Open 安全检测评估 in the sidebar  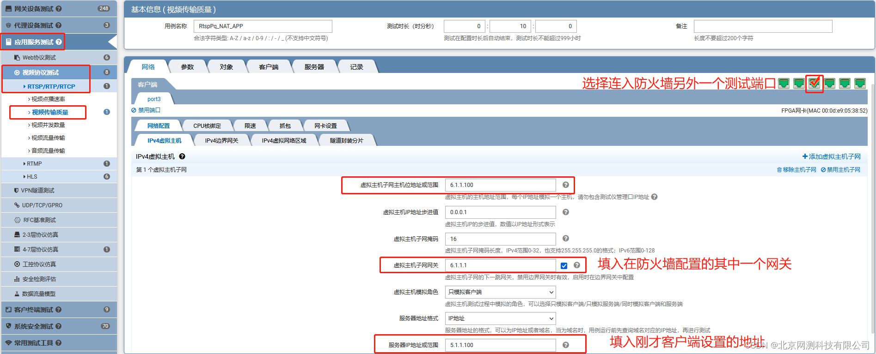click(x=59, y=279)
